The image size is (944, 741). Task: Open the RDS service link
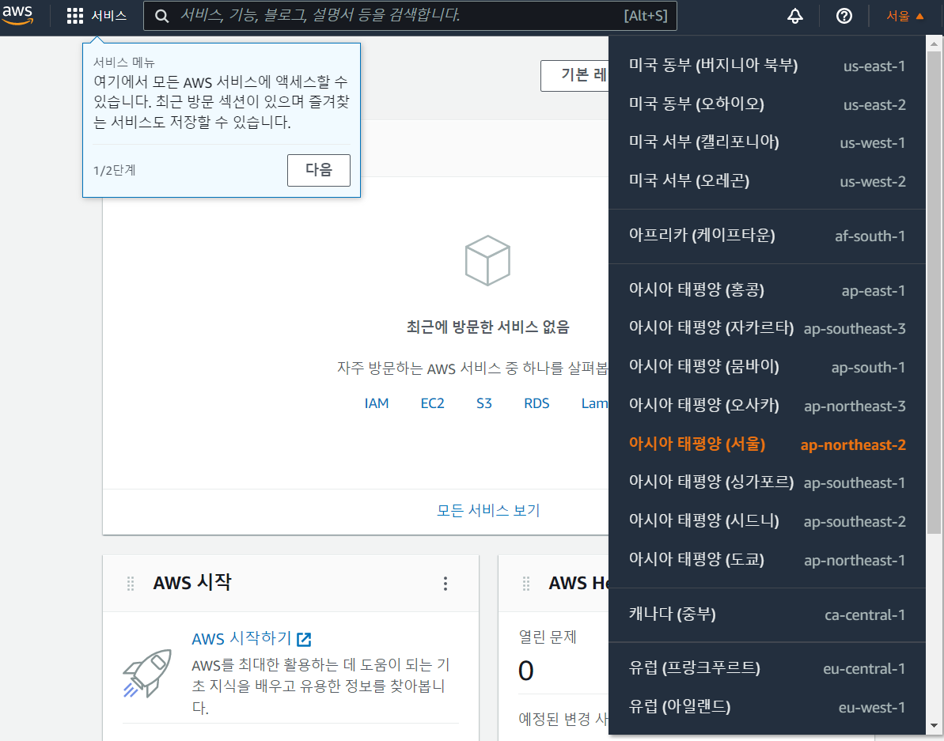click(536, 403)
